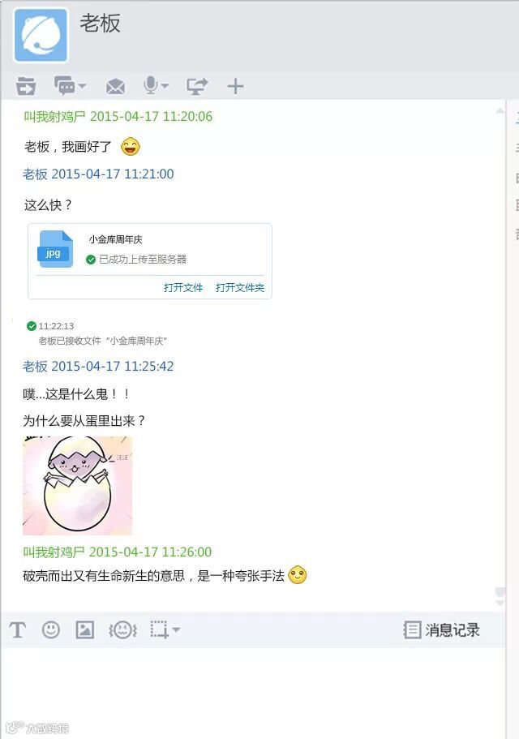
Task: Open the emoji smiley picker
Action: point(51,629)
